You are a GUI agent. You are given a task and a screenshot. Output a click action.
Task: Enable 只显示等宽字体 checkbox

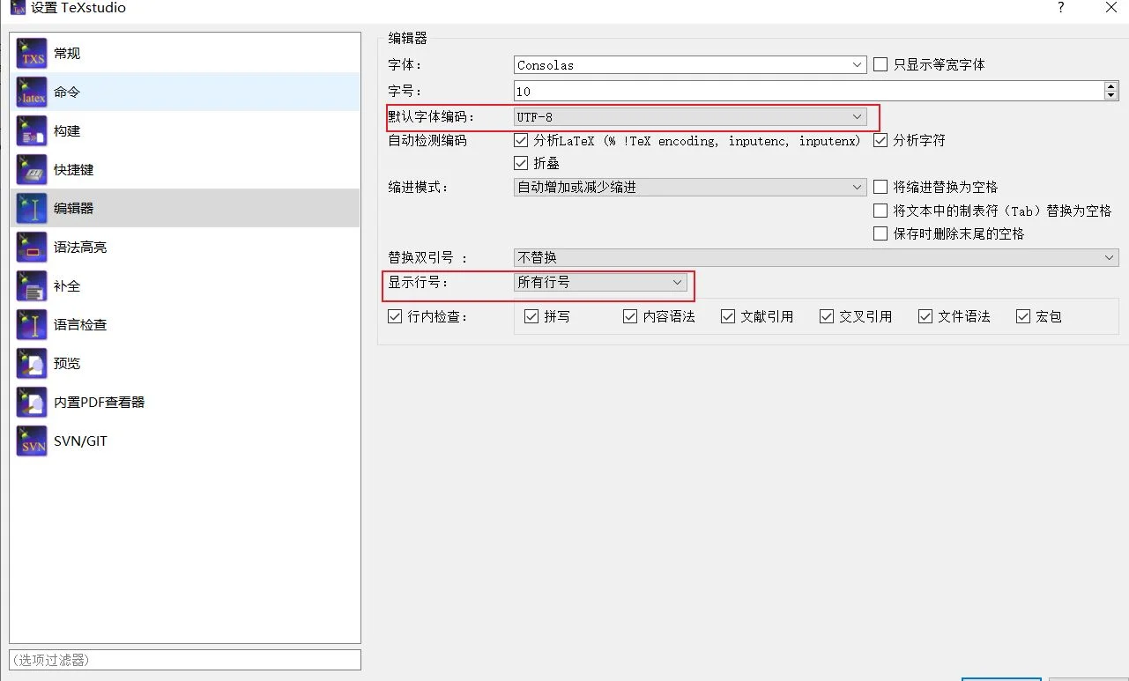coord(880,64)
